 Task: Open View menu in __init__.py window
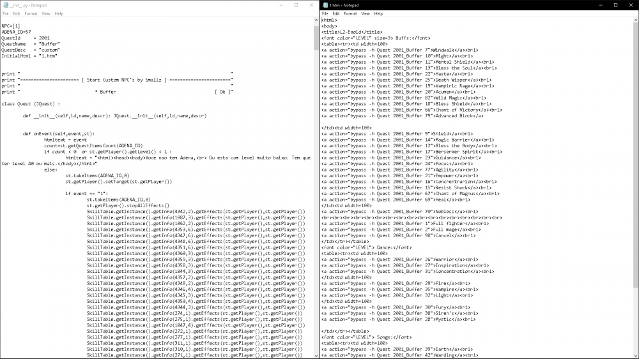[x=46, y=13]
